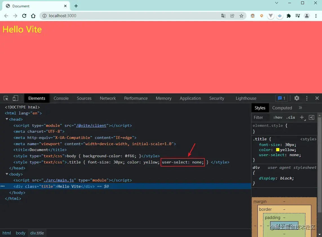
Task: Open the Performance panel
Action: tap(136, 98)
